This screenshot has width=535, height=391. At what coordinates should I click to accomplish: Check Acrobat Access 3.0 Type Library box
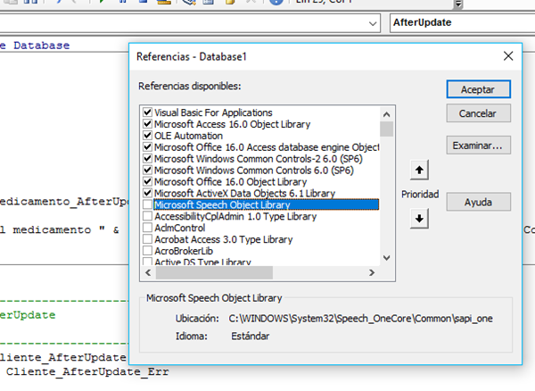[x=147, y=239]
